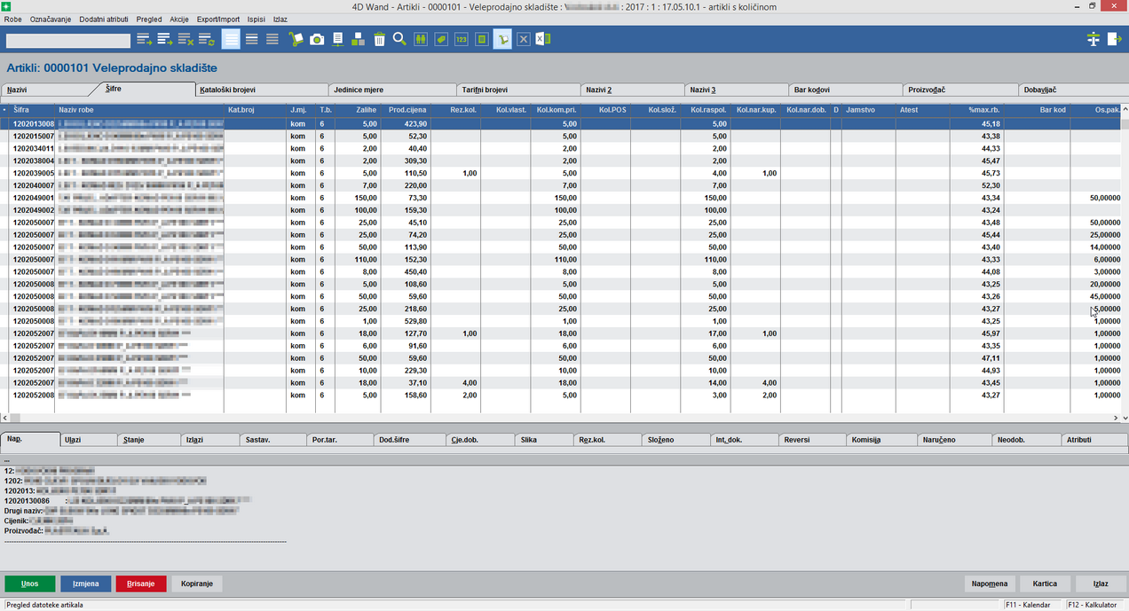Open the Ulazi bottom tab
Image resolution: width=1129 pixels, height=611 pixels.
point(89,440)
